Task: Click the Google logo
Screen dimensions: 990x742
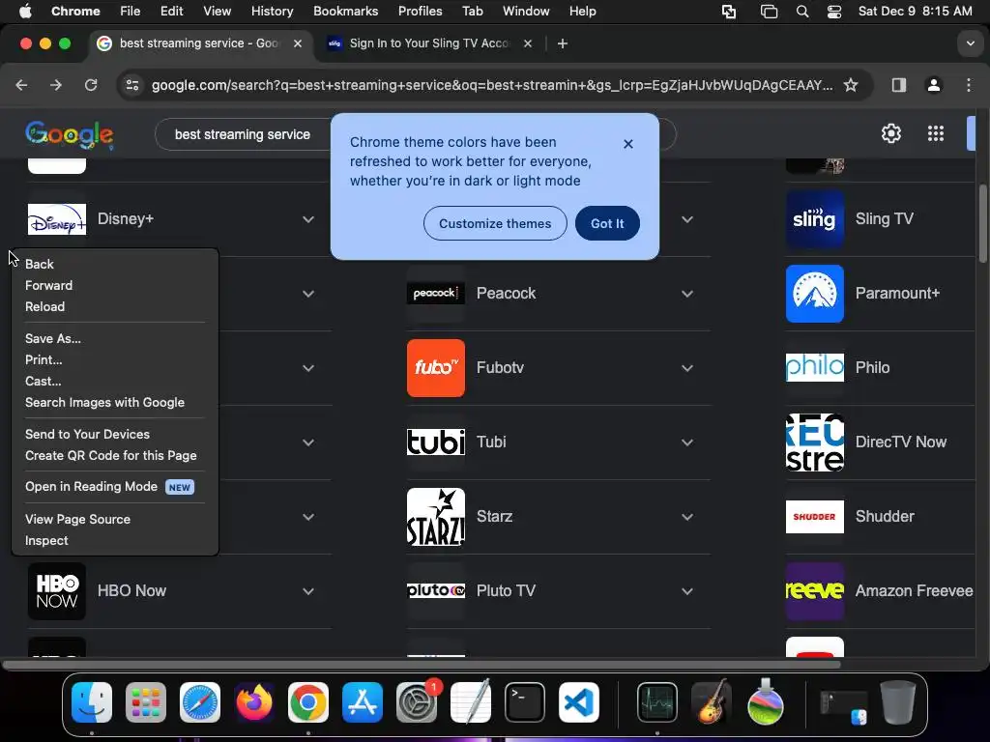Action: click(x=70, y=134)
